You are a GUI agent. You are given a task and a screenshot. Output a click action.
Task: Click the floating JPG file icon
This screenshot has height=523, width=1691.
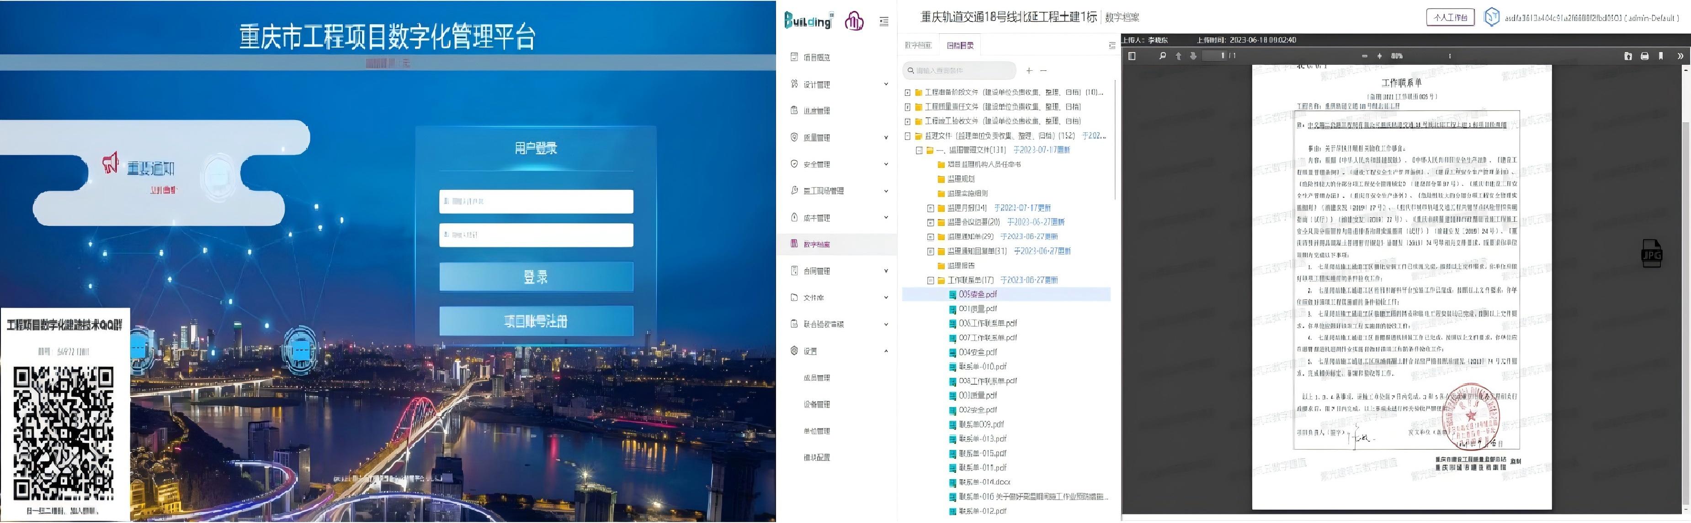1652,254
